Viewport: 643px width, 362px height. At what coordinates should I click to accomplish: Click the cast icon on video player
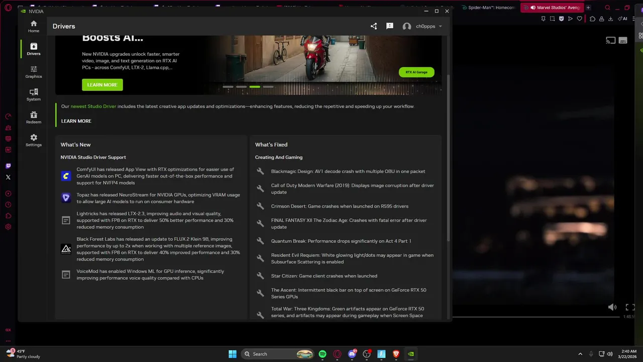pyautogui.click(x=611, y=40)
